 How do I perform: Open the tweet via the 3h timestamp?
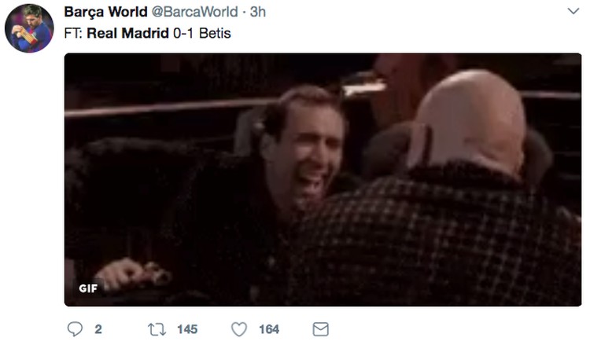click(x=258, y=12)
